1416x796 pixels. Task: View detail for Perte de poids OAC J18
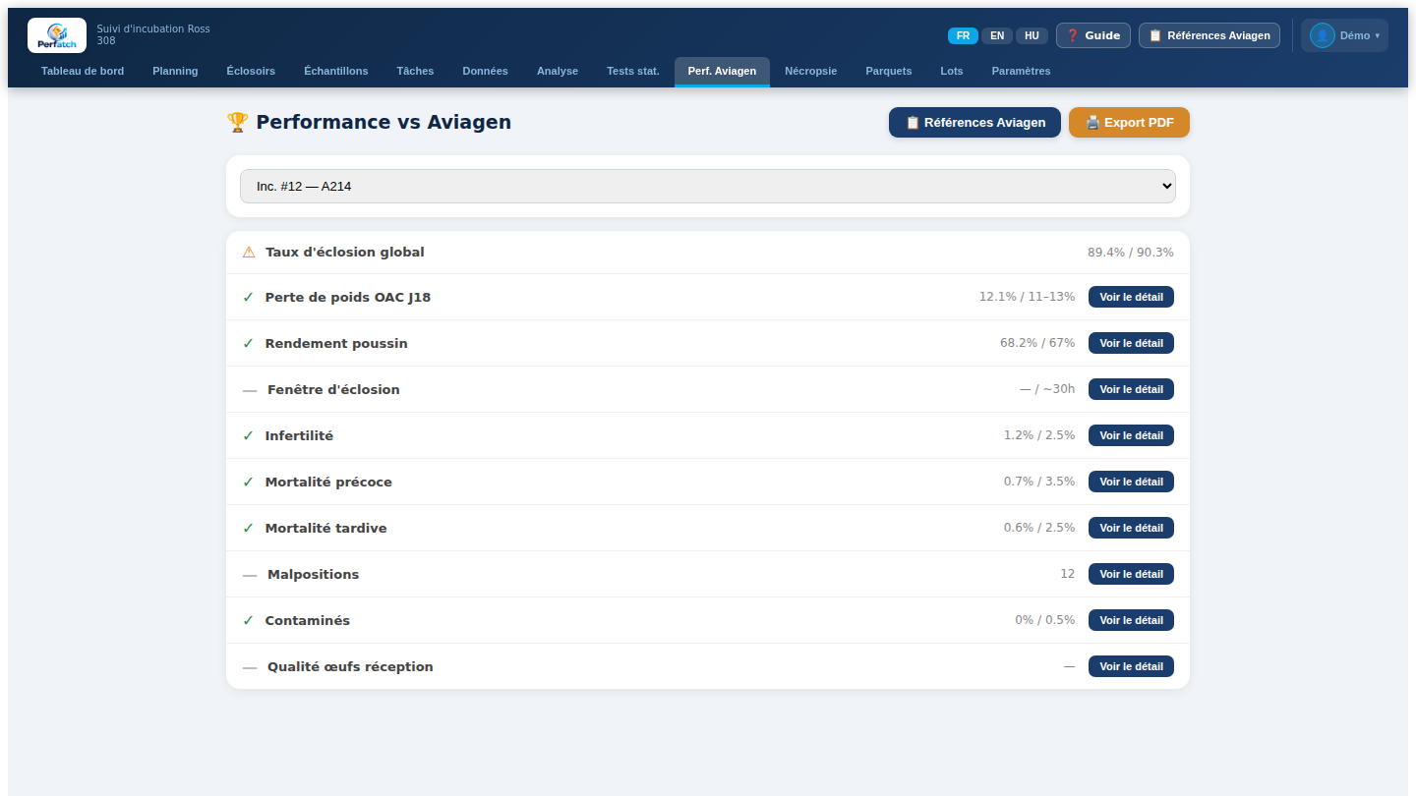tap(1131, 297)
